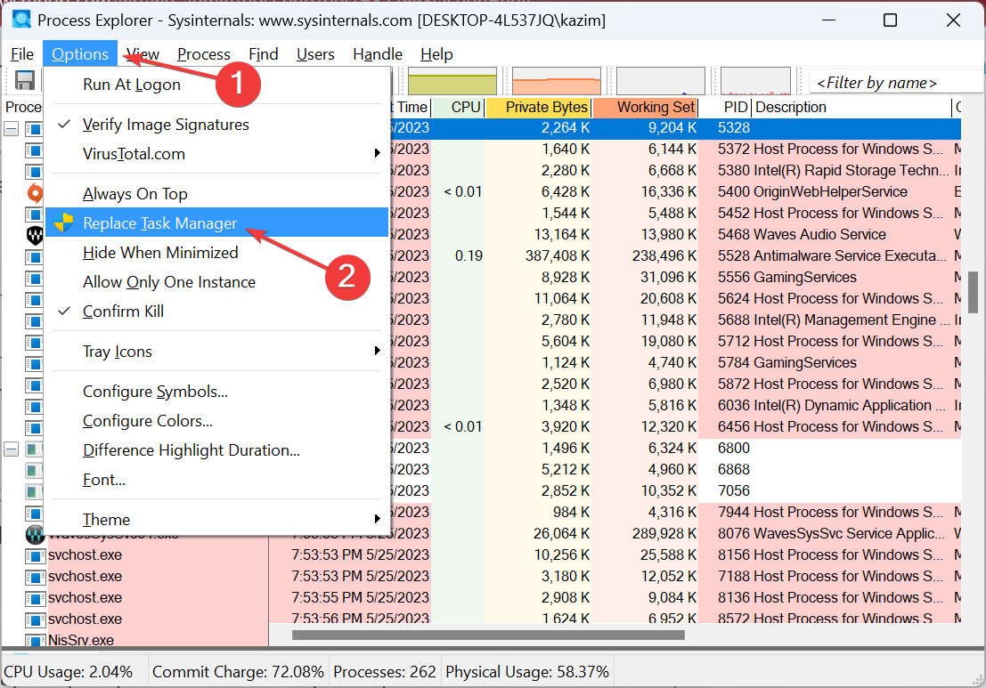Click the NisSrv.exe process icon

(35, 640)
